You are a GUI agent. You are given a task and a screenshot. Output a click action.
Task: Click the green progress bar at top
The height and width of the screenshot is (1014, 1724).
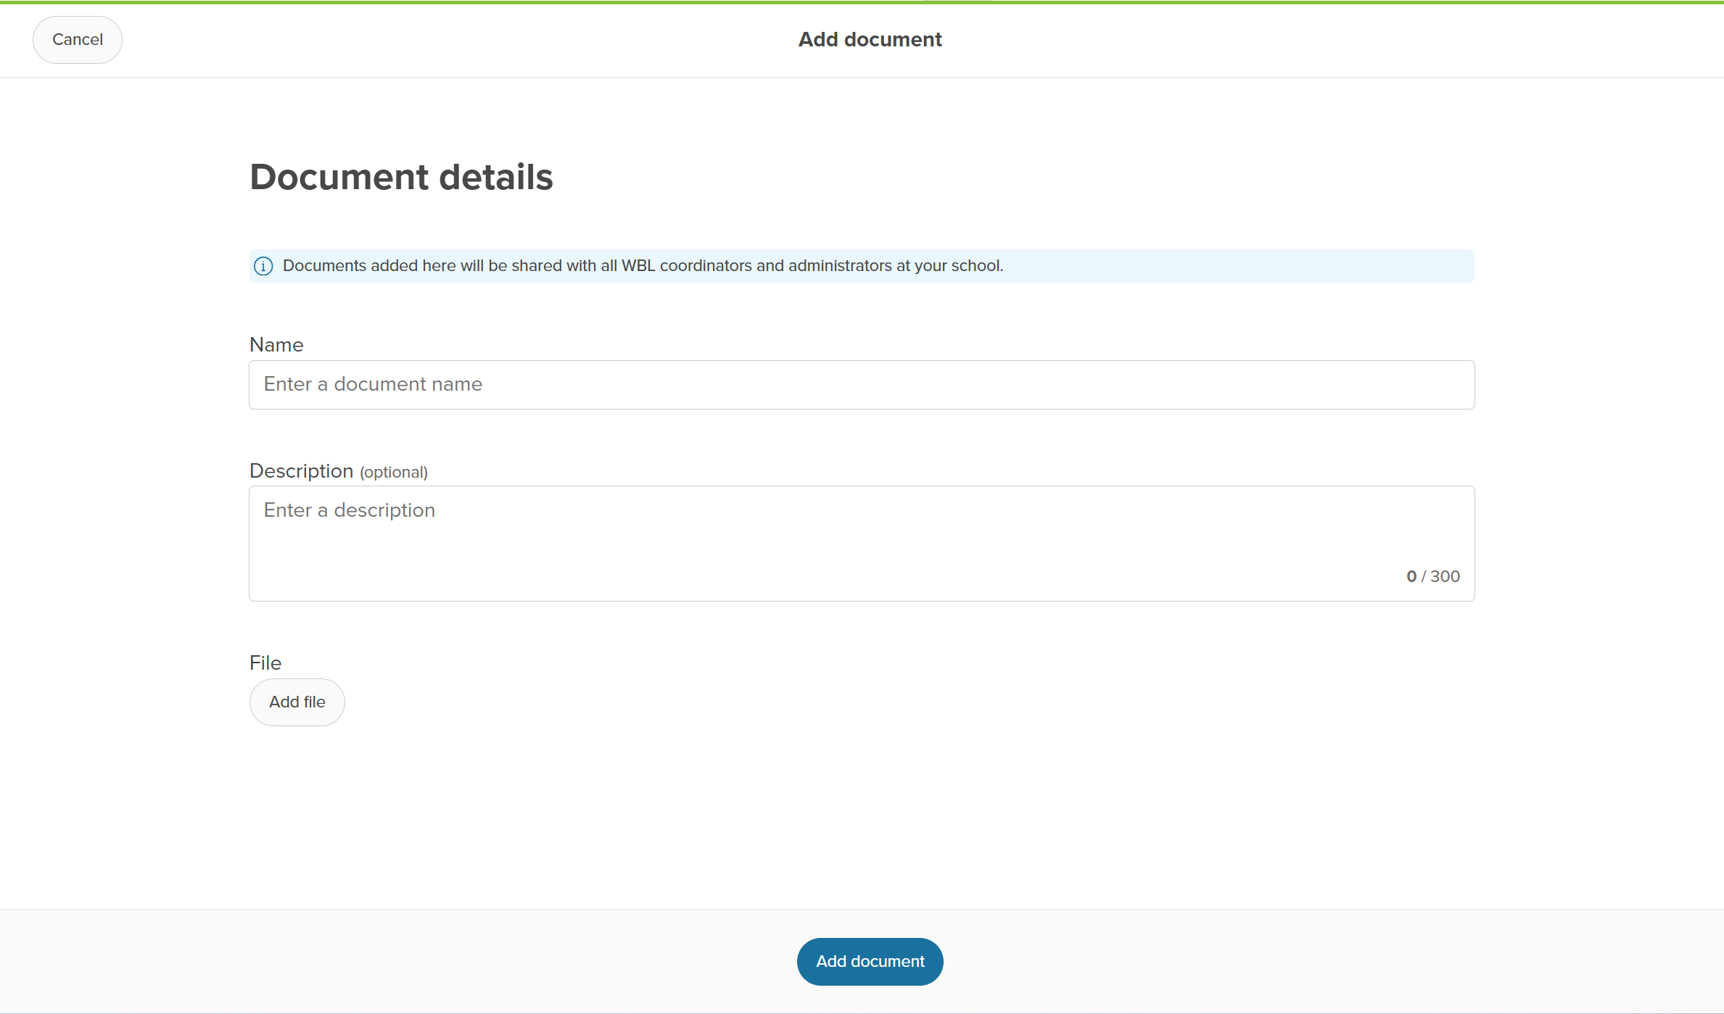[862, 2]
